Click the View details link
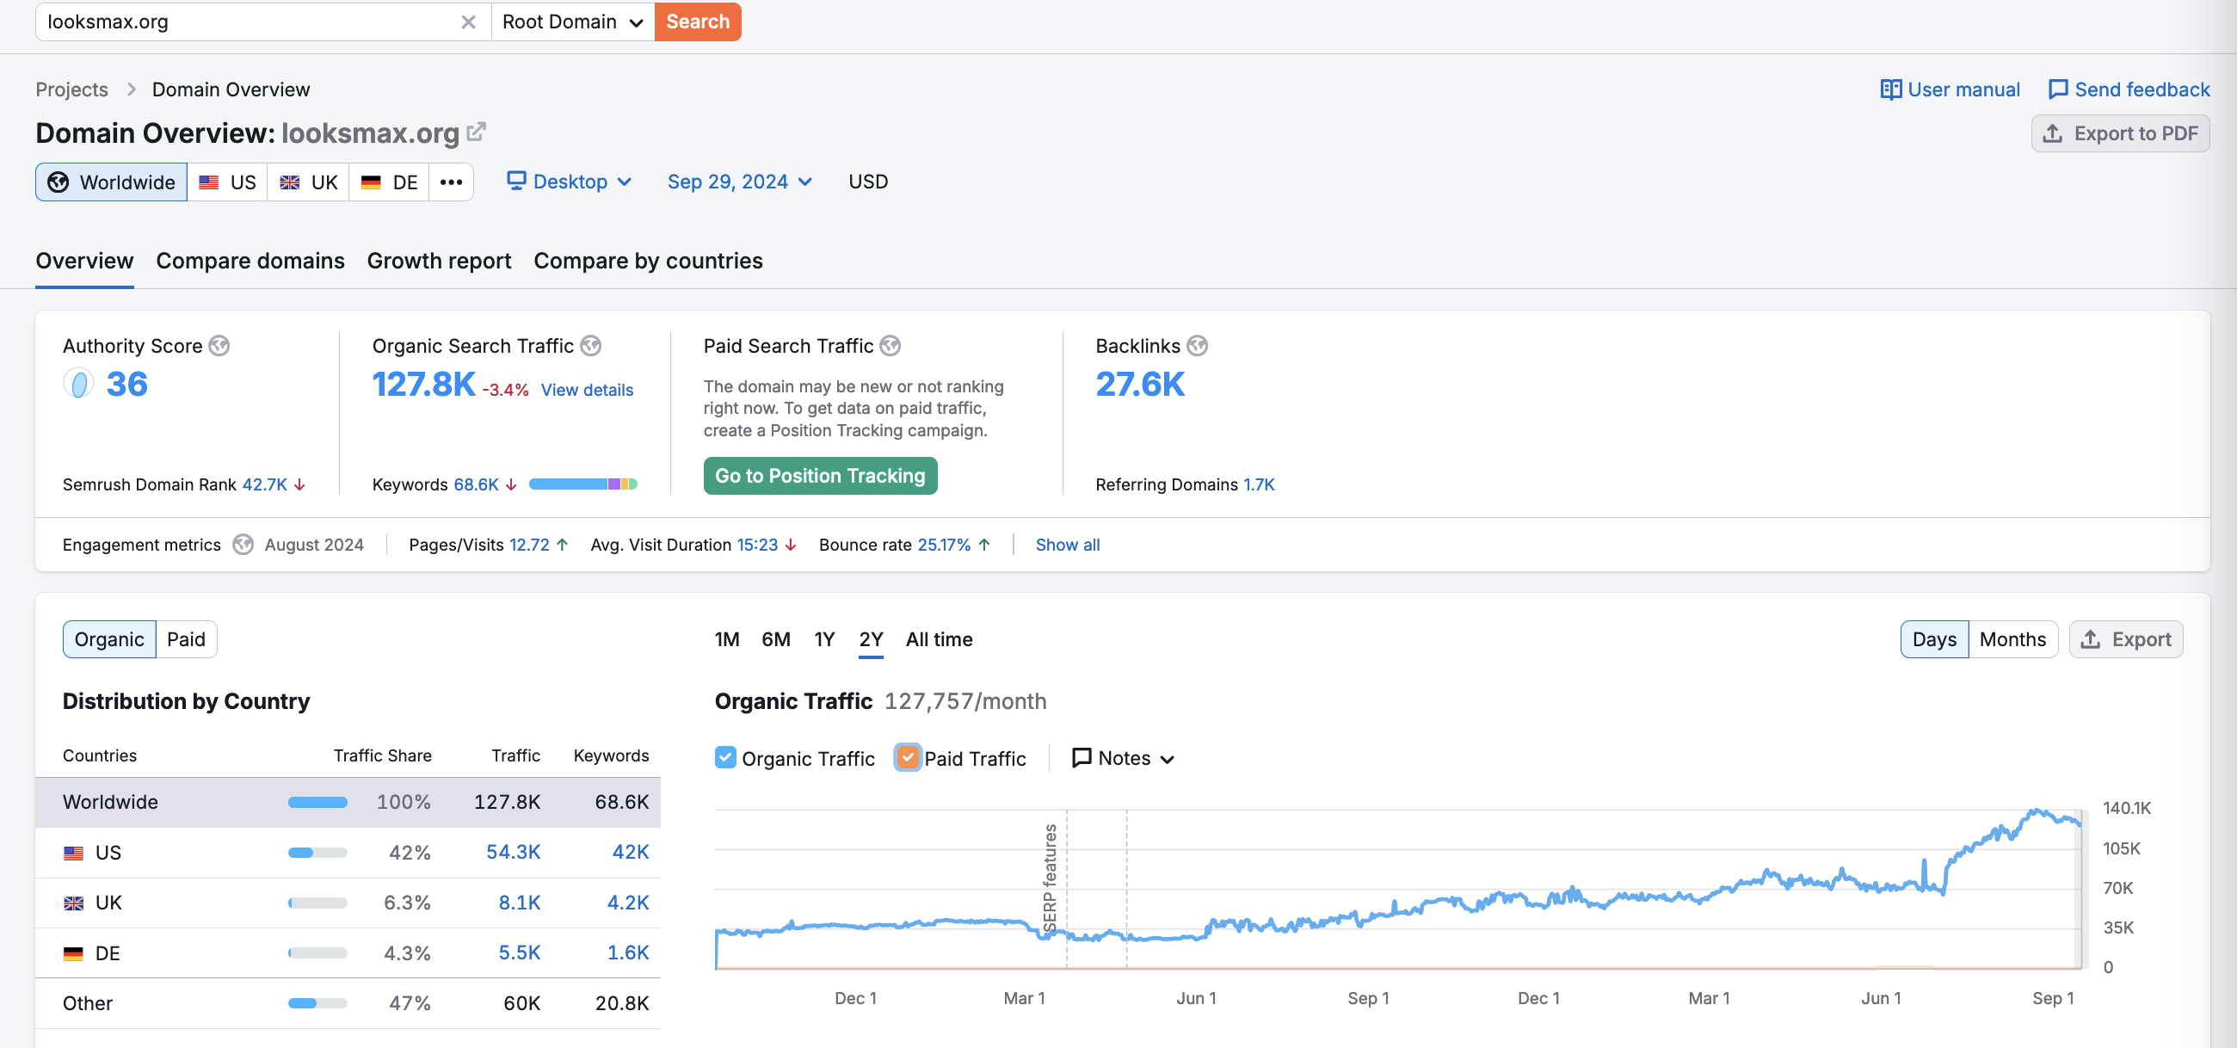Viewport: 2237px width, 1048px height. click(x=587, y=390)
